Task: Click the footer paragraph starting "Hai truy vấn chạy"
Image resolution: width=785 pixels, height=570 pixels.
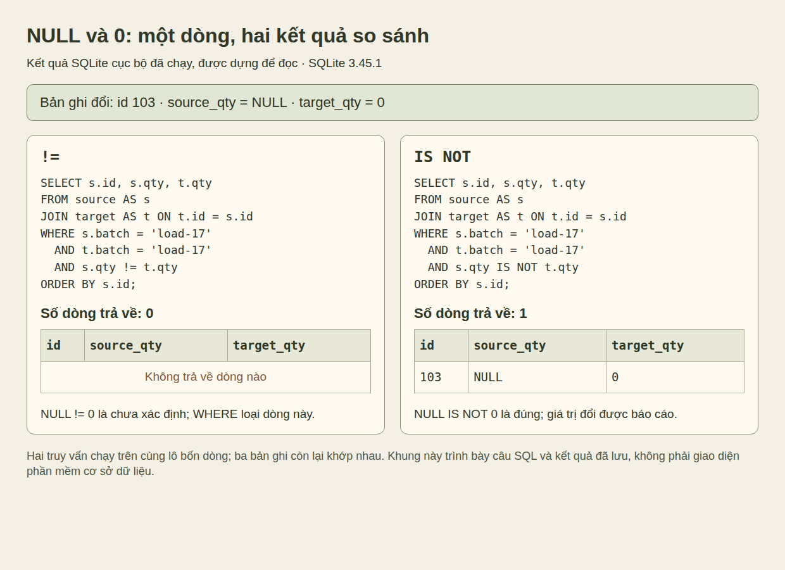Action: [383, 464]
